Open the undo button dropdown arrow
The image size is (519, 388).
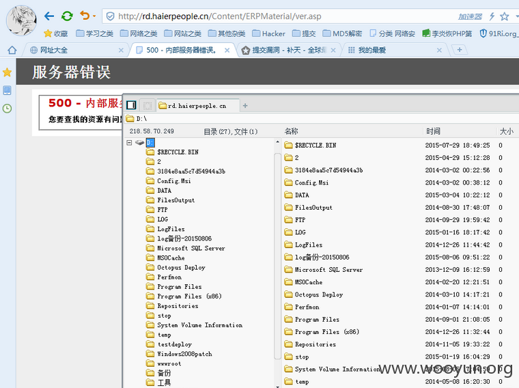pos(94,16)
